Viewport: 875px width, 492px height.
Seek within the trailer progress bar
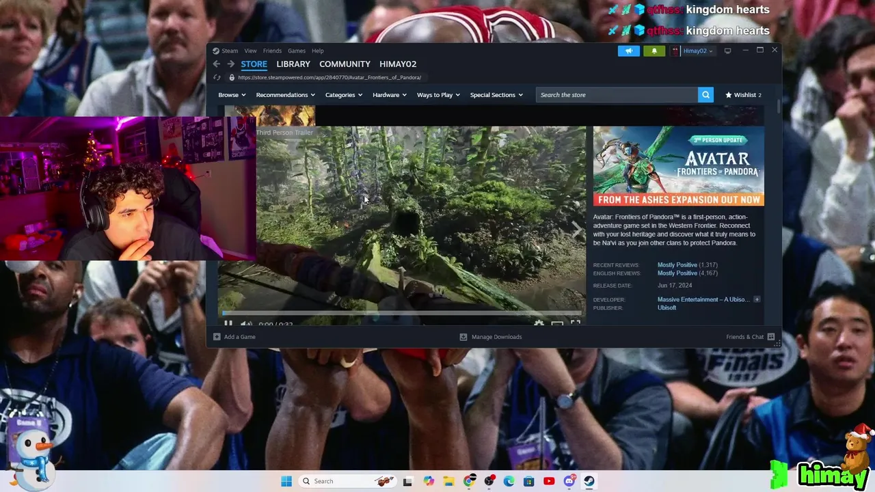point(402,313)
